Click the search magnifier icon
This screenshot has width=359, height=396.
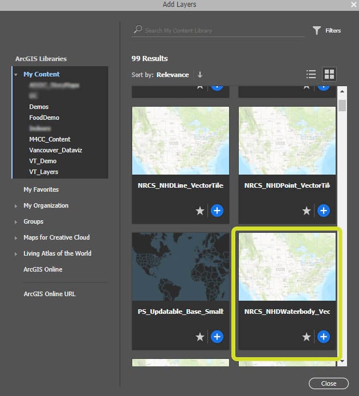(138, 29)
